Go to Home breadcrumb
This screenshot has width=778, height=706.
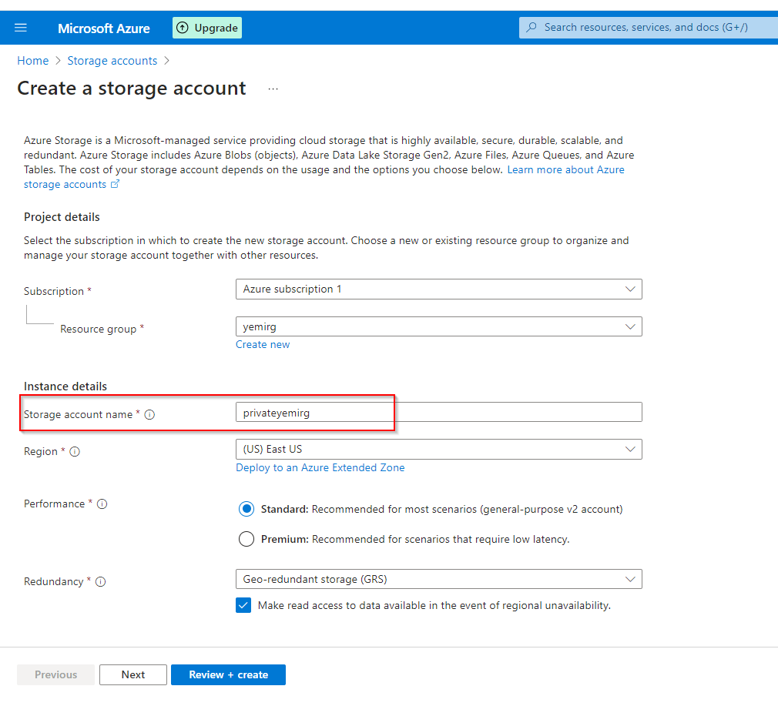pyautogui.click(x=33, y=61)
